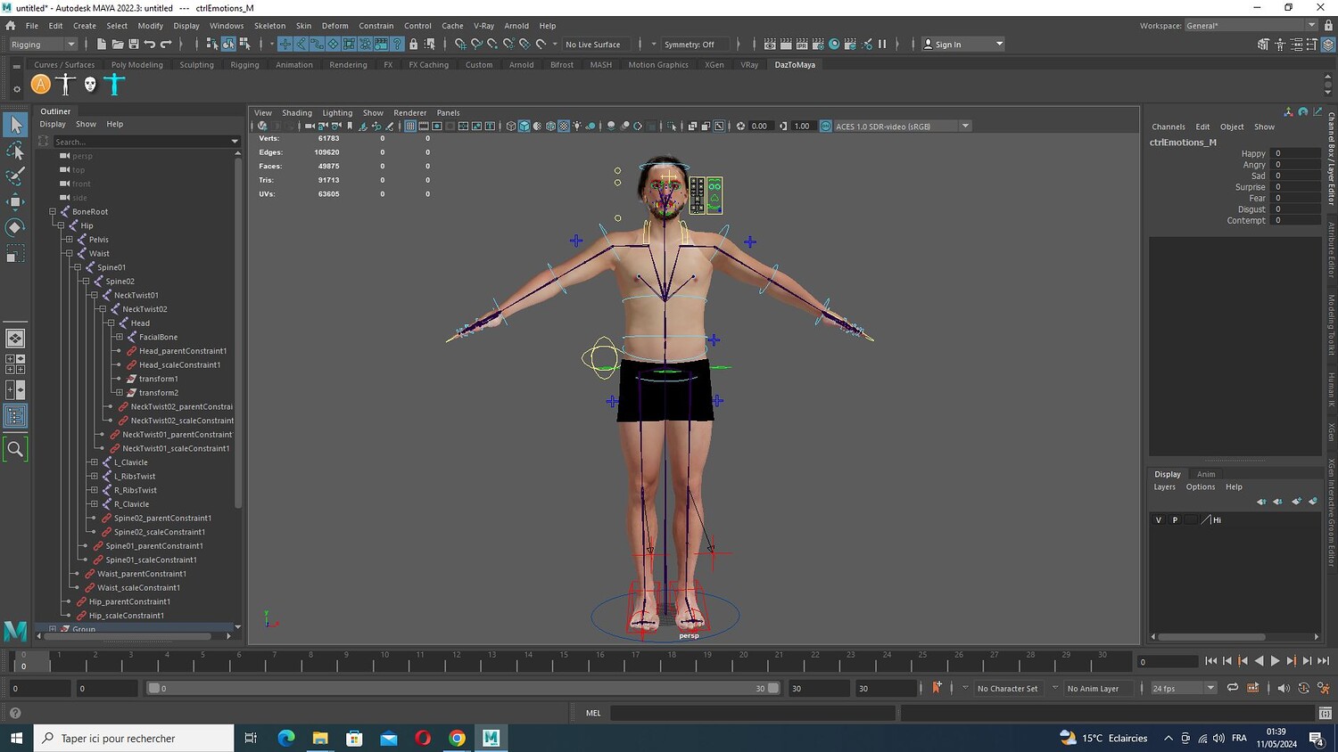Go to the start of playback range

1210,661
